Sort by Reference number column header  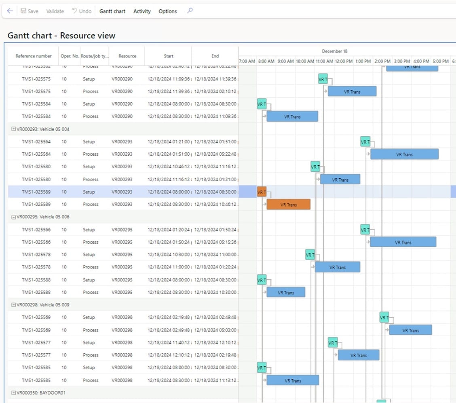point(34,56)
